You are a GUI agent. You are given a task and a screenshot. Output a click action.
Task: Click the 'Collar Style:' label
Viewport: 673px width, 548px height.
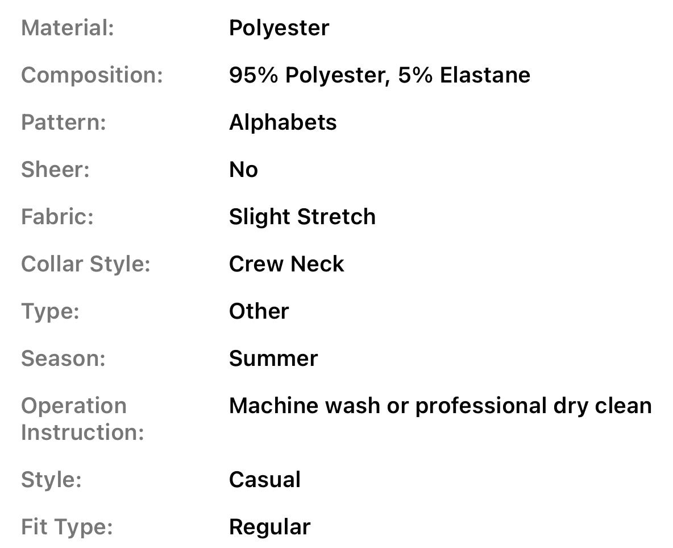(86, 264)
